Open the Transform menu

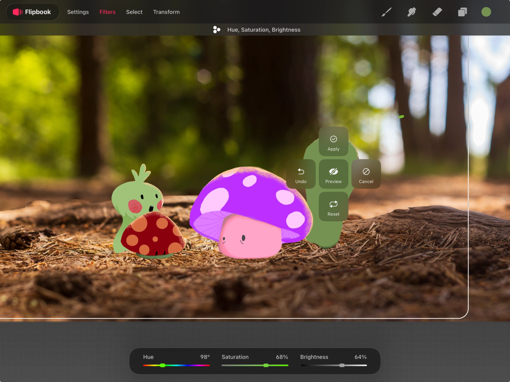(x=166, y=12)
